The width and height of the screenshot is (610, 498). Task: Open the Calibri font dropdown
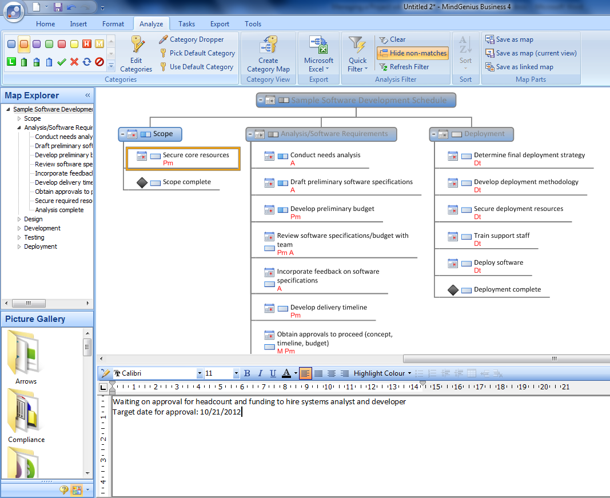[200, 373]
